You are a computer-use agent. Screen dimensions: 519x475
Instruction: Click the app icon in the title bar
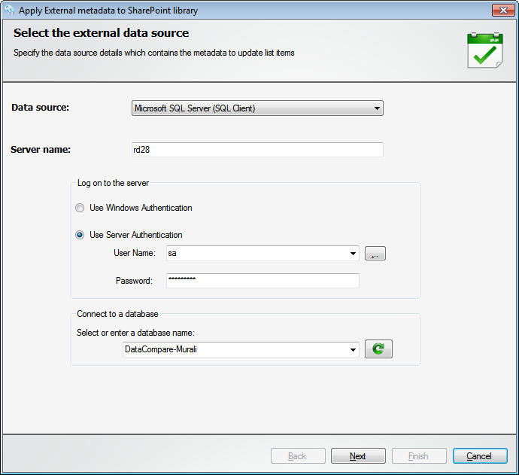[x=9, y=11]
